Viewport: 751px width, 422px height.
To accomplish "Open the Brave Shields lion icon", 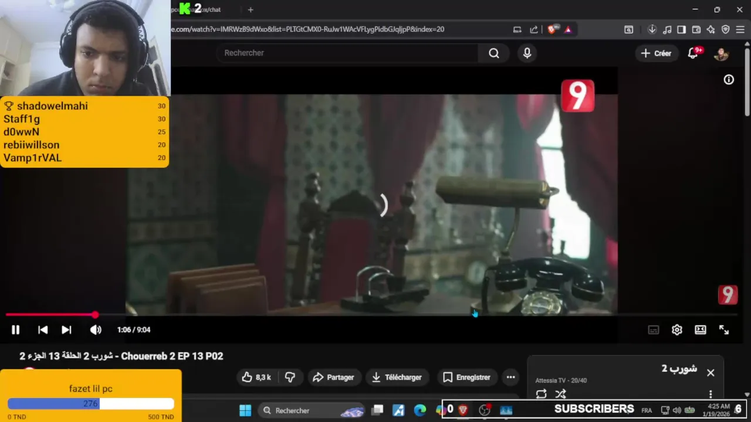I will click(x=552, y=29).
